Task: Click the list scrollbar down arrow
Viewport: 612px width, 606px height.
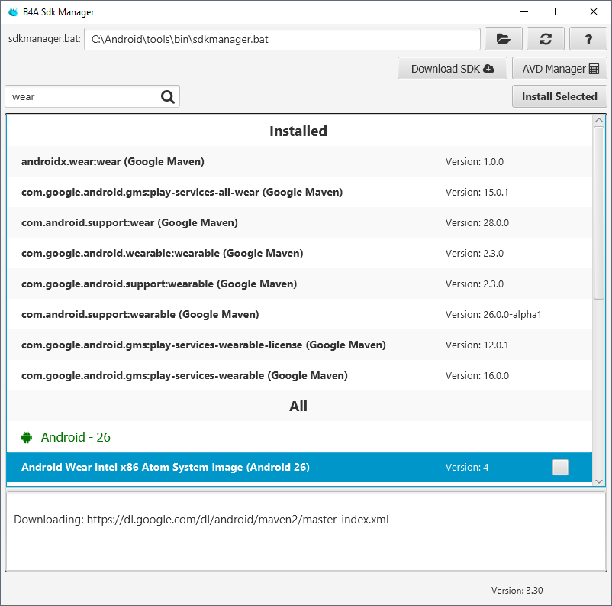Action: pos(599,481)
